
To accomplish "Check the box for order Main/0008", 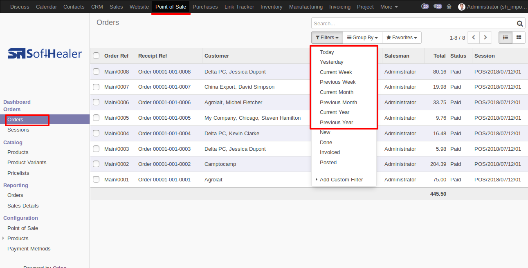I will click(x=96, y=71).
